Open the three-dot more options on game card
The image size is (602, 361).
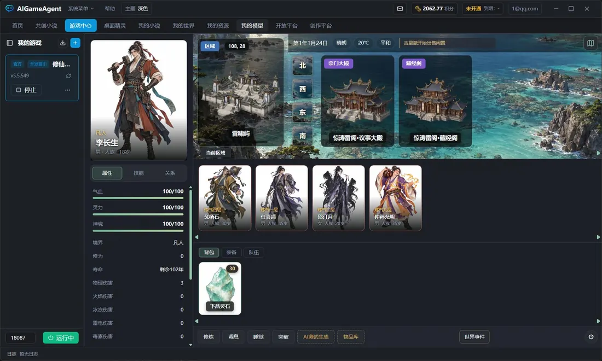[67, 90]
